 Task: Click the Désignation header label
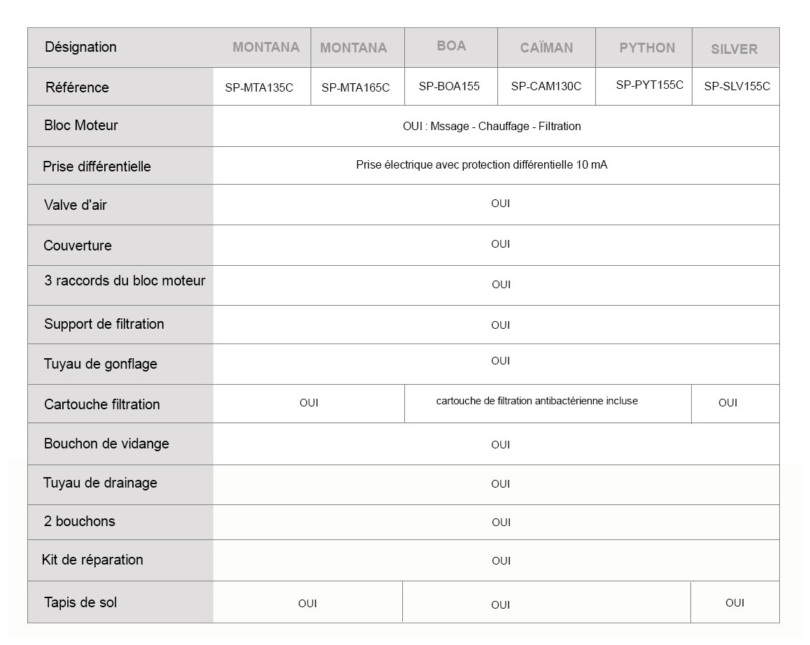80,48
